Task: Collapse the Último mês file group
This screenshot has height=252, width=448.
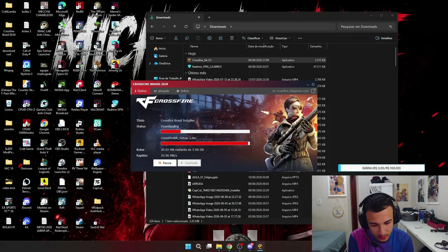Action: click(x=186, y=73)
